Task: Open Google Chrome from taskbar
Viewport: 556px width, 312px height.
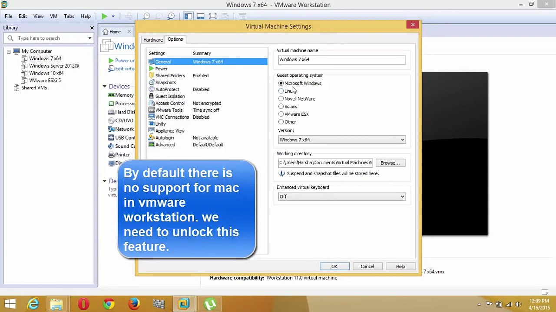Action: click(109, 304)
